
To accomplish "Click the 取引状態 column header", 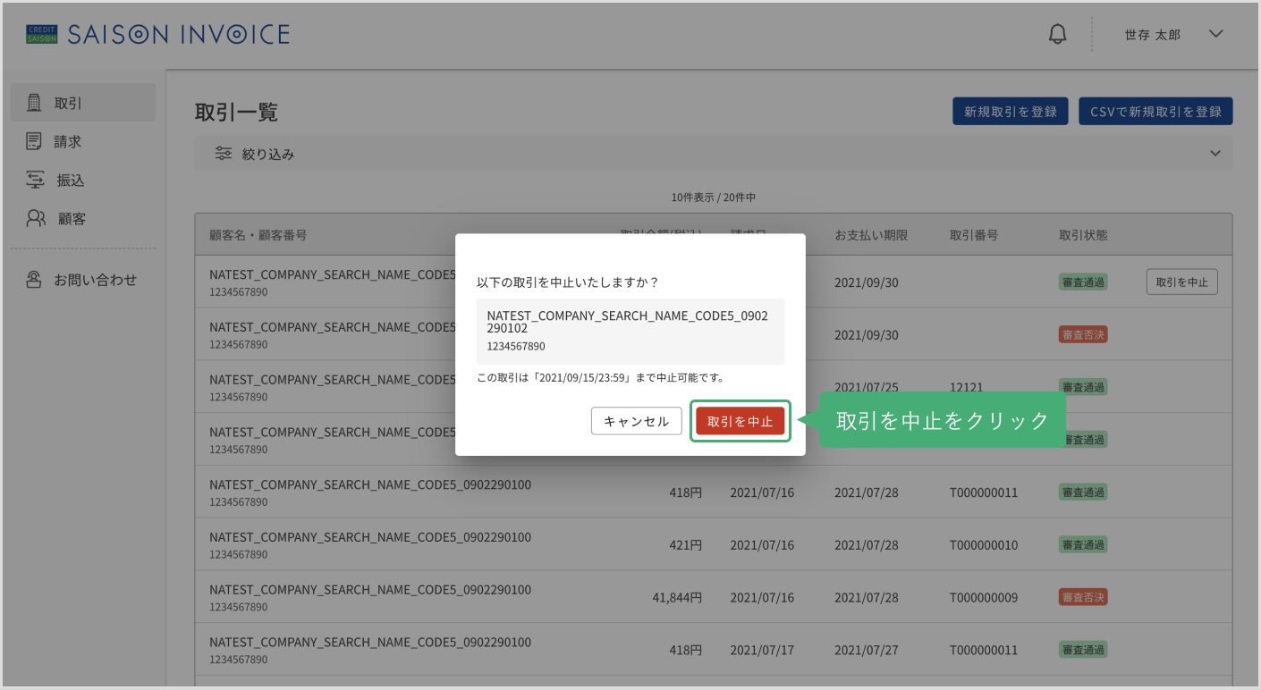I will click(1083, 235).
